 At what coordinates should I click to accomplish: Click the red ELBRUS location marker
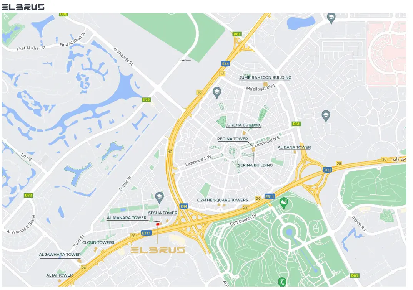[x=158, y=224]
